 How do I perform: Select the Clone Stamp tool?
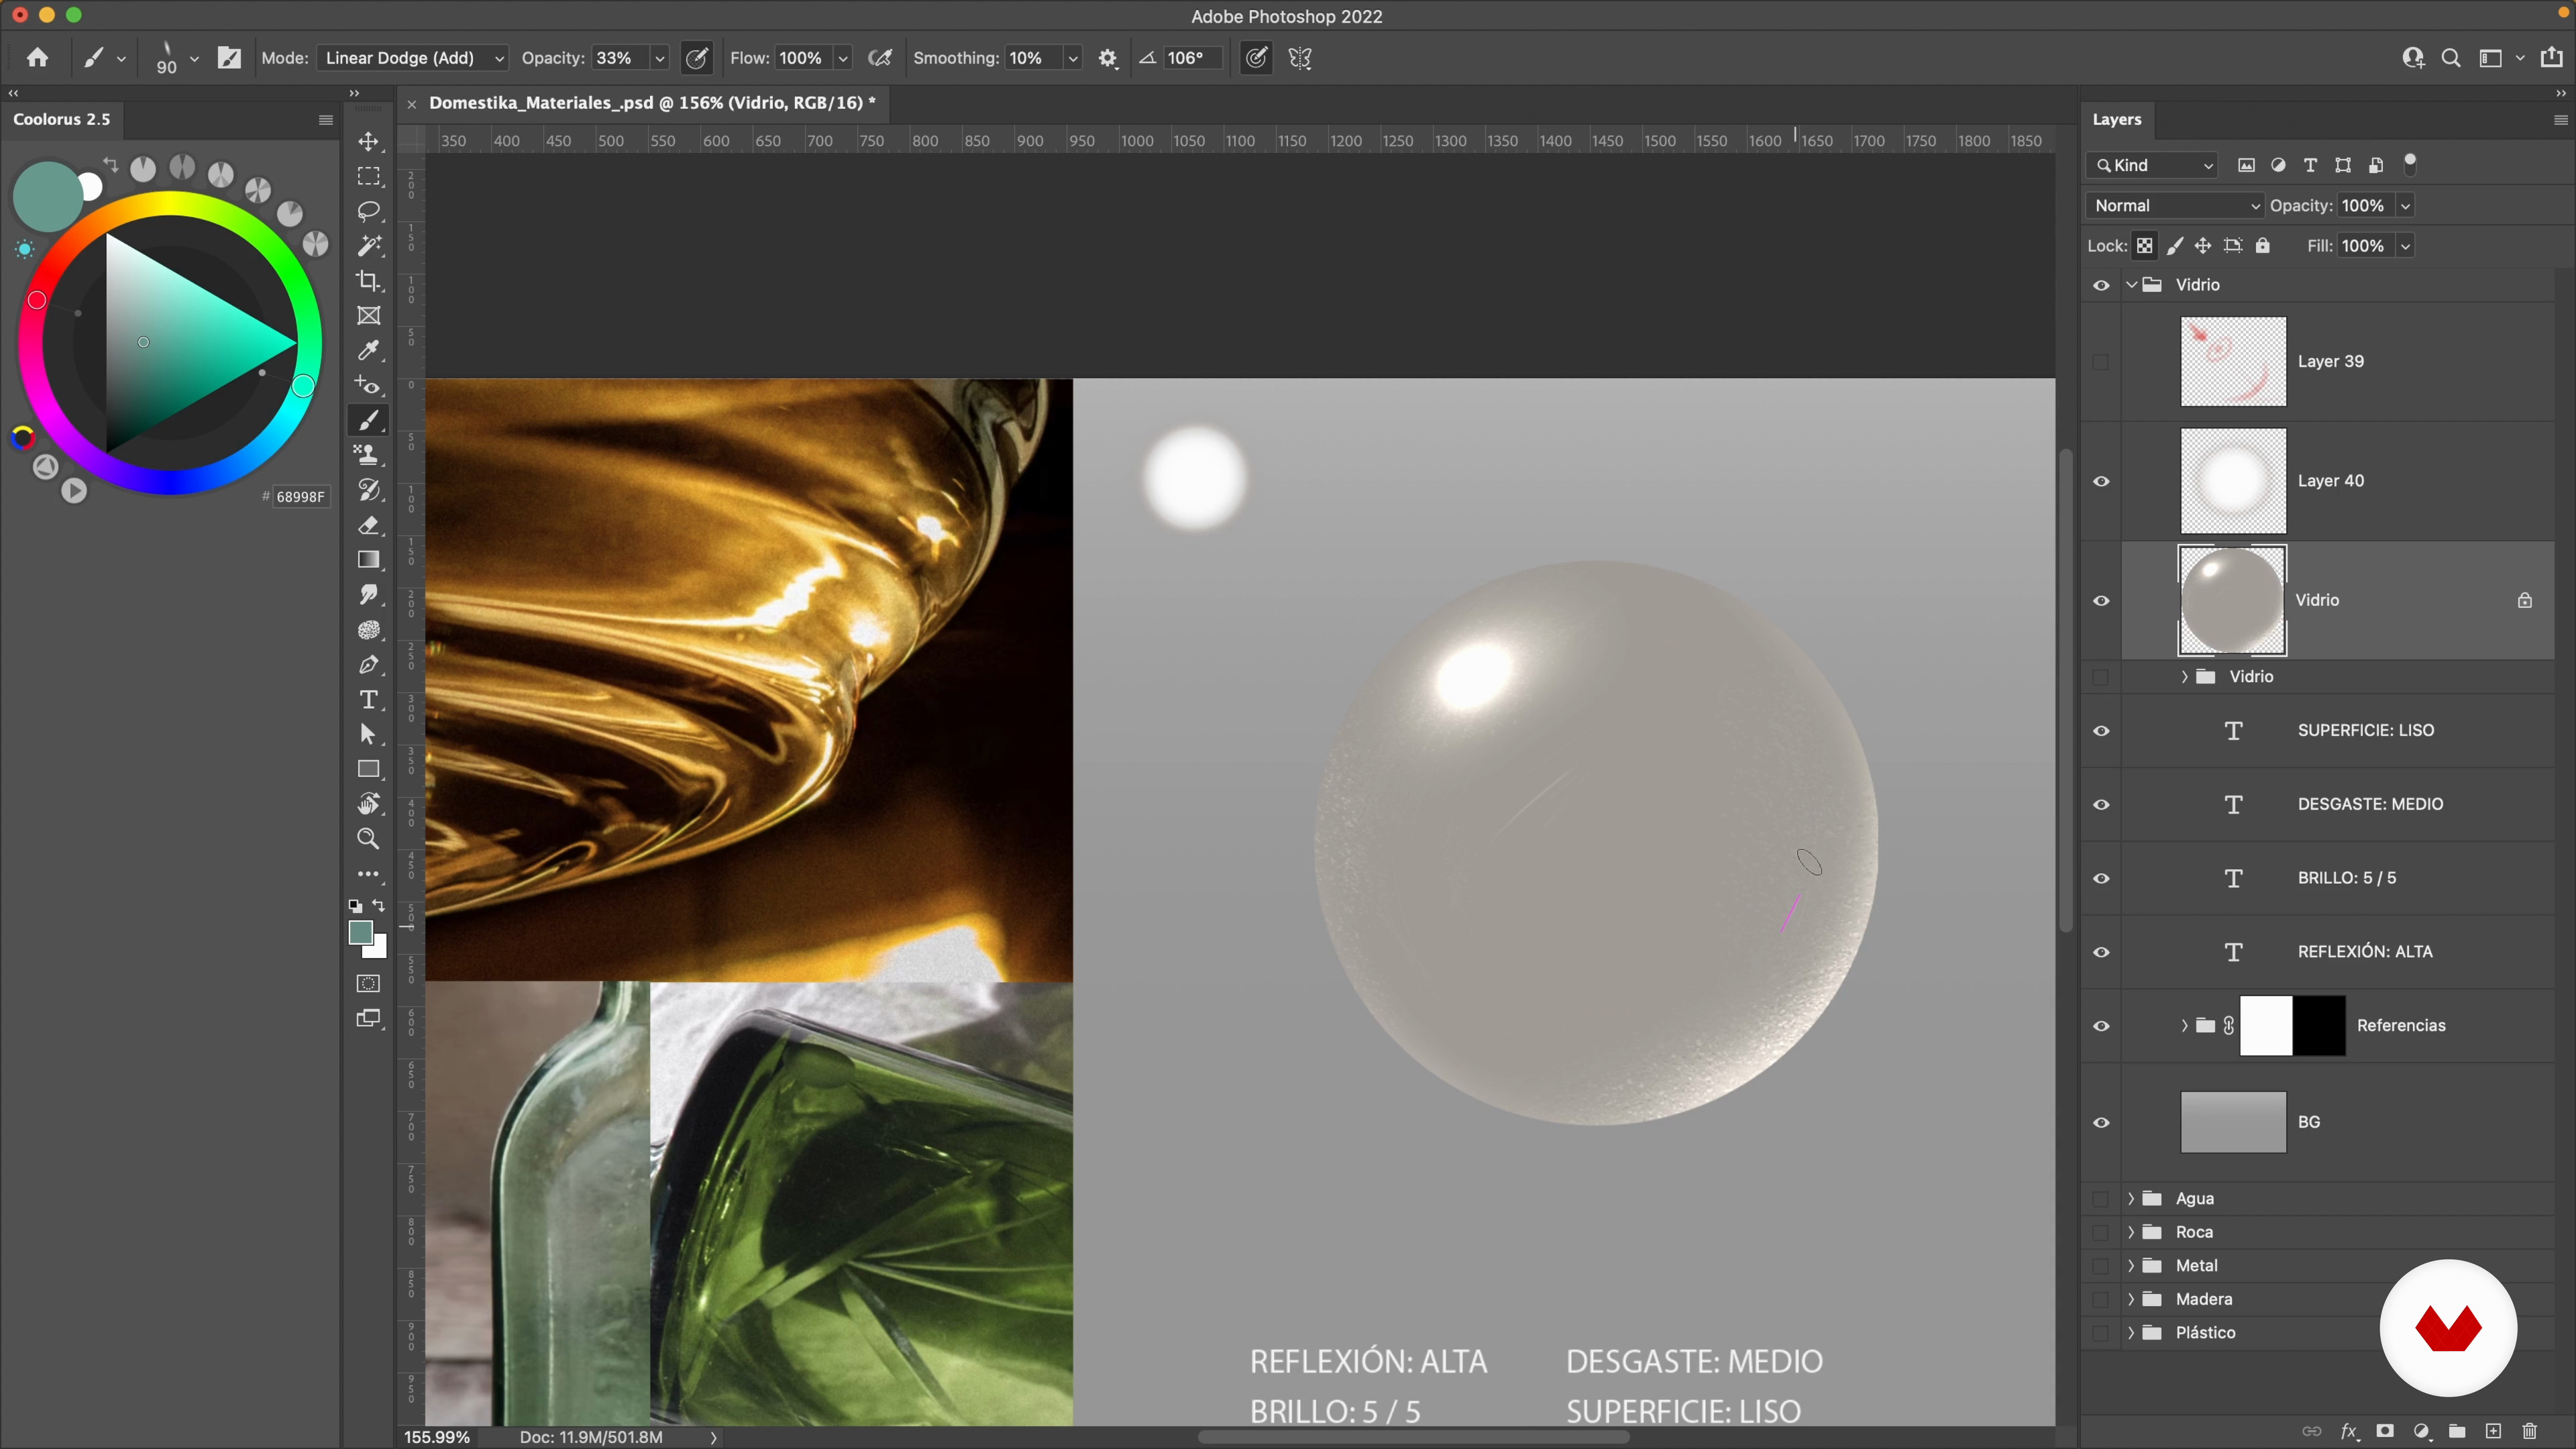tap(369, 455)
